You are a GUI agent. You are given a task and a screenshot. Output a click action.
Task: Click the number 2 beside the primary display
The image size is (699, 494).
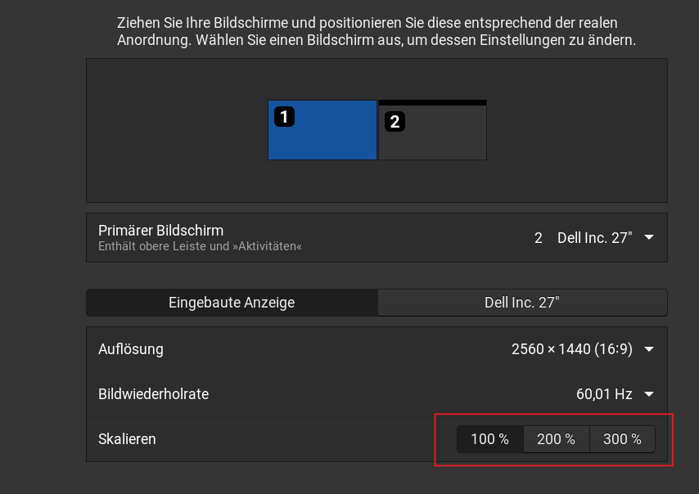pyautogui.click(x=538, y=237)
